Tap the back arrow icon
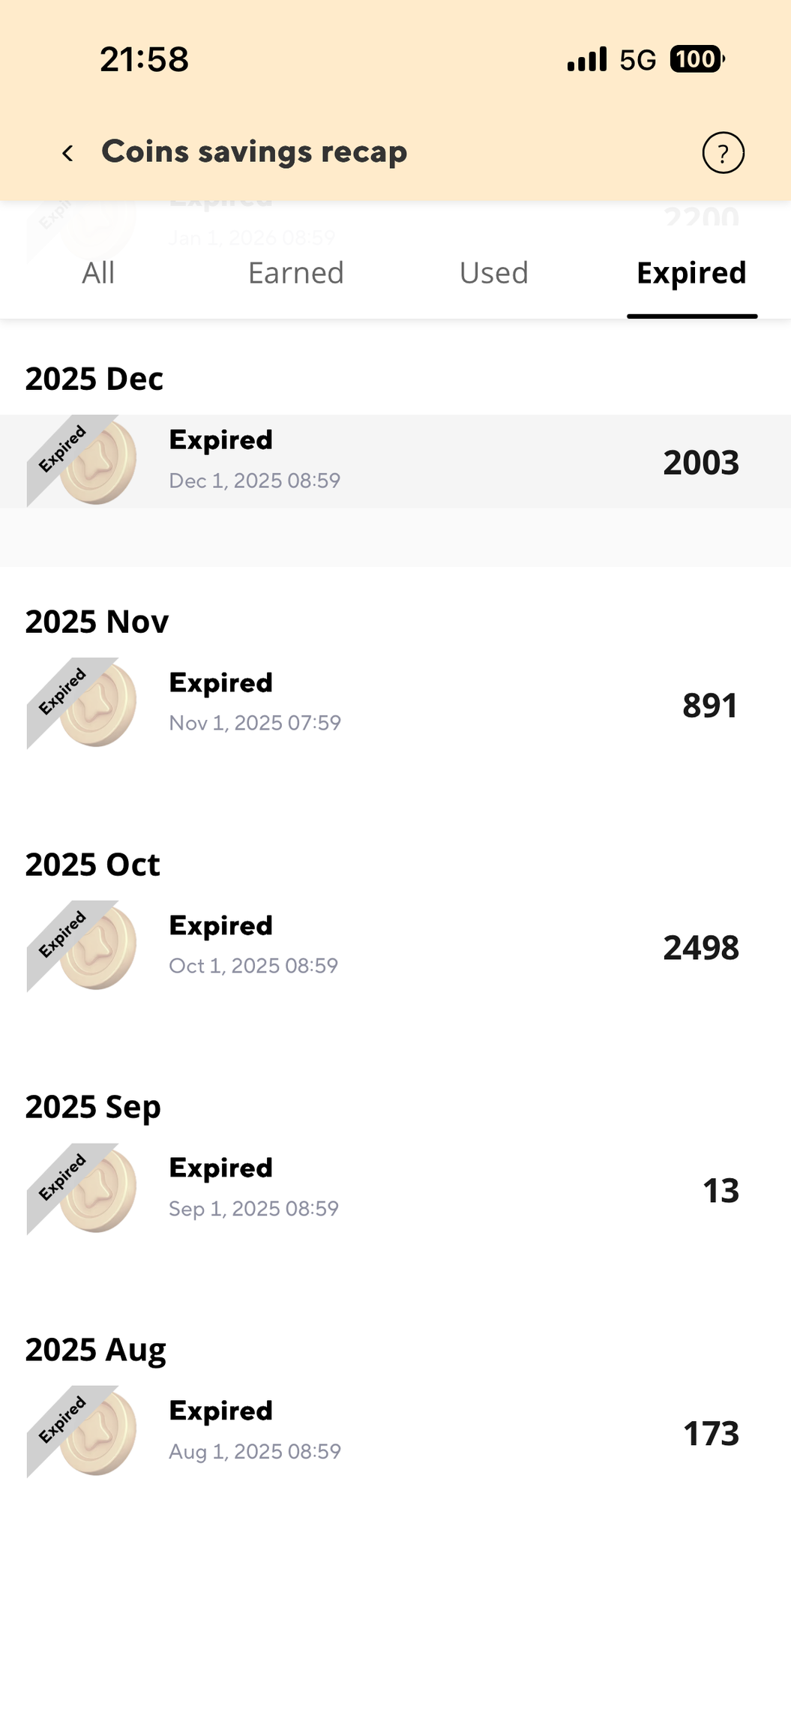 click(x=67, y=153)
